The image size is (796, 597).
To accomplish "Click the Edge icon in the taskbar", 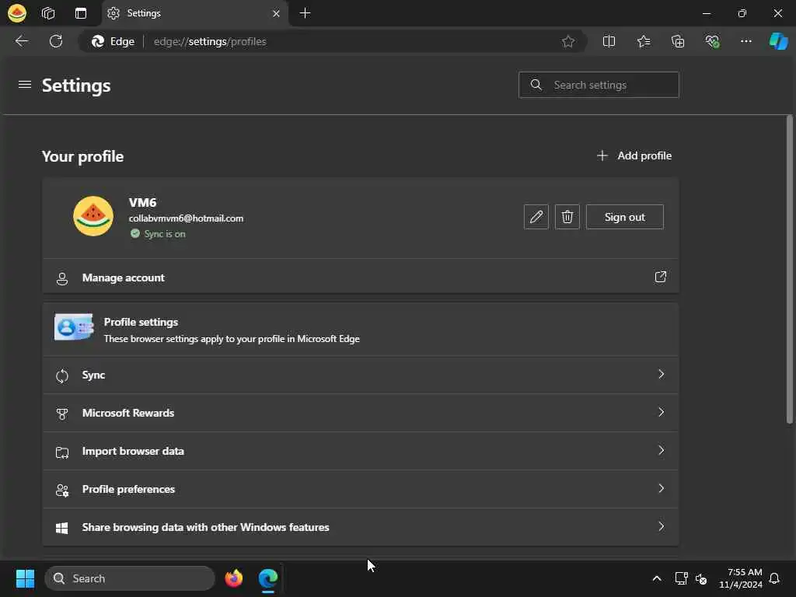I will [268, 578].
